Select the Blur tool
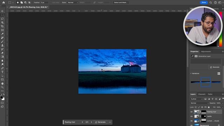 [x=2, y=61]
